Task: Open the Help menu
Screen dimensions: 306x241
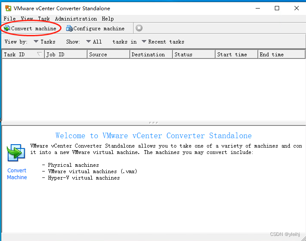Action: [x=108, y=19]
